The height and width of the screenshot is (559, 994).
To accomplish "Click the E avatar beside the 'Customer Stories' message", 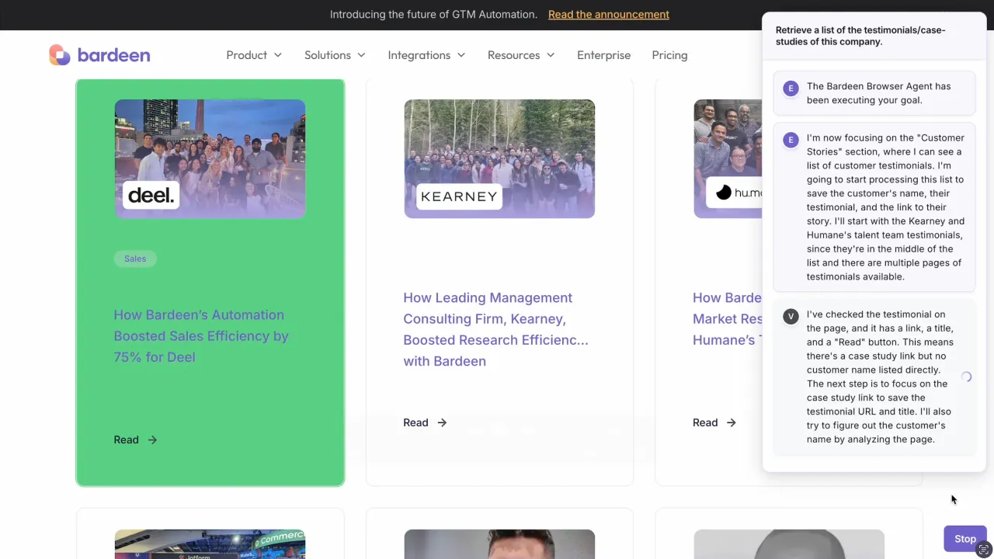I will click(791, 140).
